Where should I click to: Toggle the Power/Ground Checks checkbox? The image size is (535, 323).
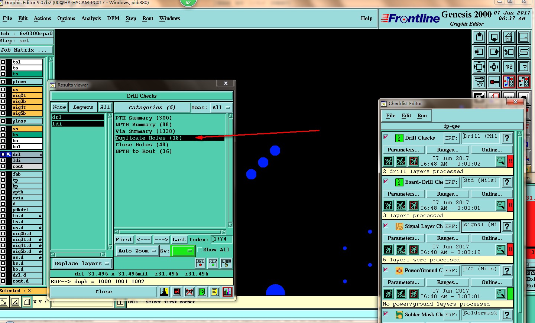(386, 270)
